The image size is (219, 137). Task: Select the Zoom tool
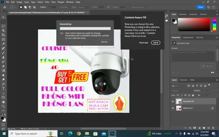coord(3,106)
